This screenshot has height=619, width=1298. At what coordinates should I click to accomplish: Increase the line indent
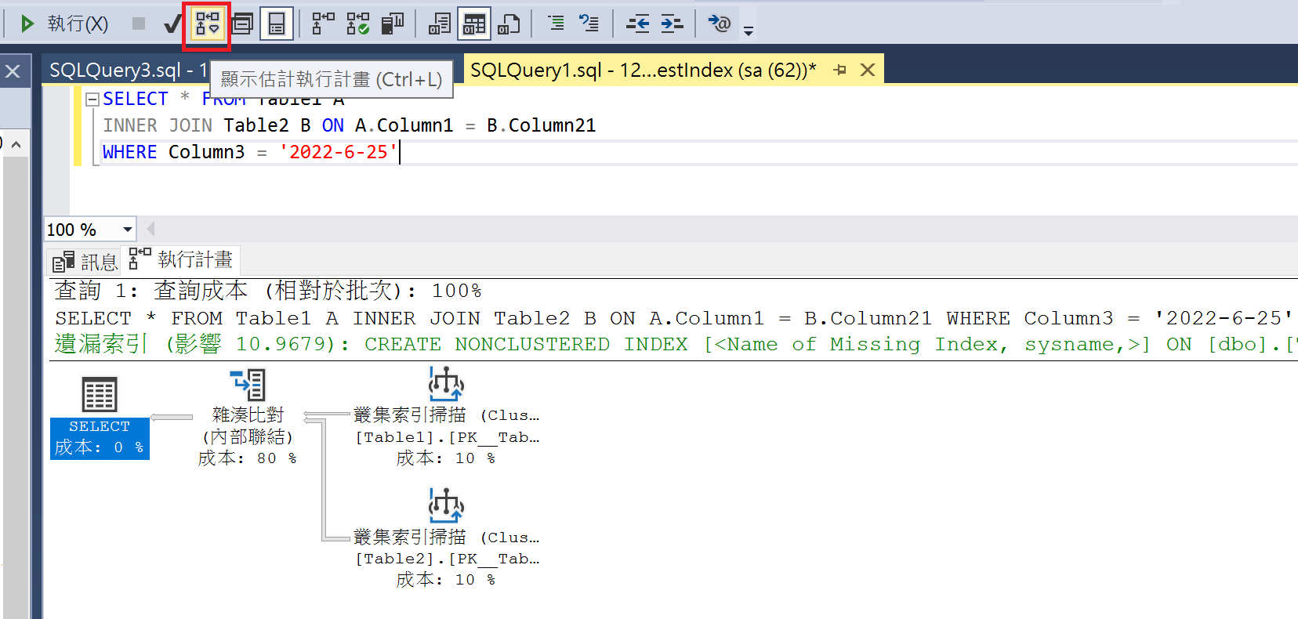coord(672,24)
